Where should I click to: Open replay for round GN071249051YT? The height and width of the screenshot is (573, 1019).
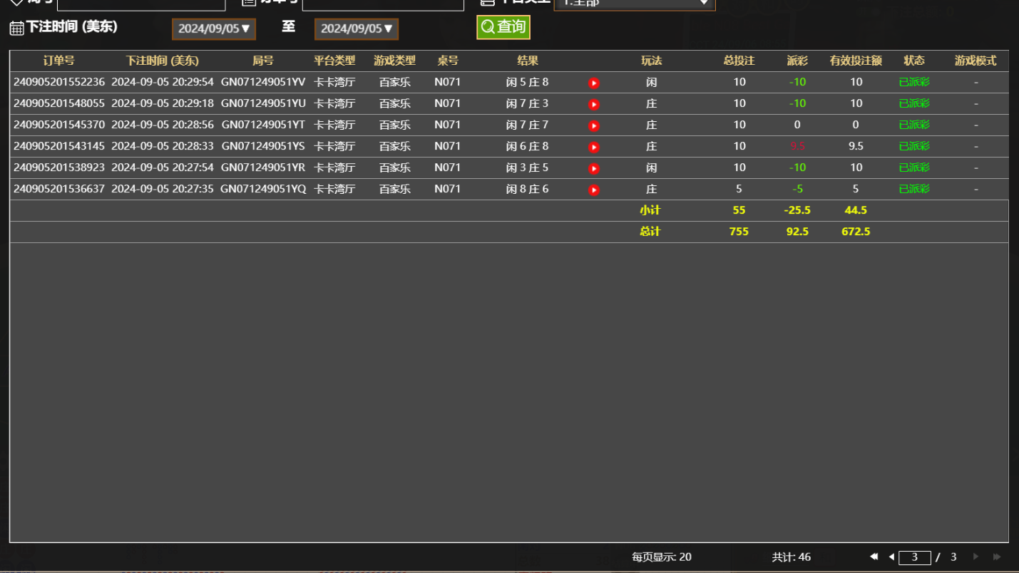(593, 125)
